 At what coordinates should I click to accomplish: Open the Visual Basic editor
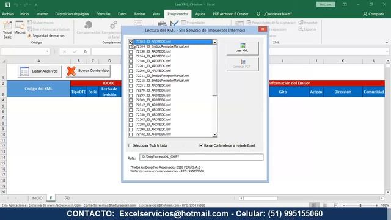pos(7,30)
